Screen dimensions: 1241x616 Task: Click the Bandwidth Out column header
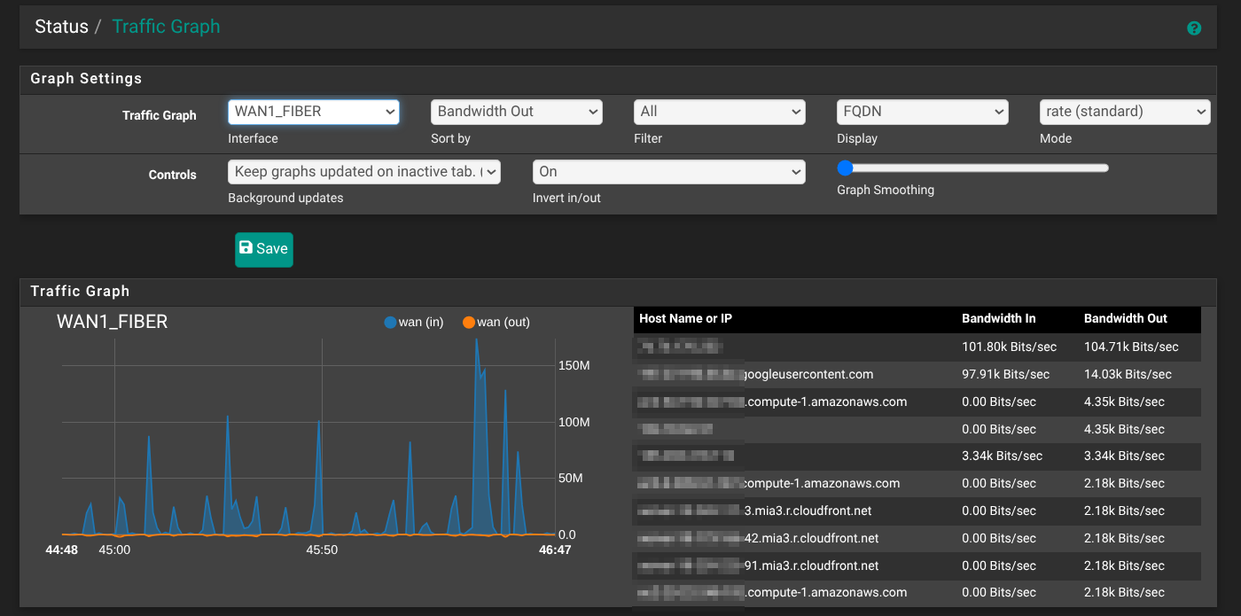tap(1126, 318)
